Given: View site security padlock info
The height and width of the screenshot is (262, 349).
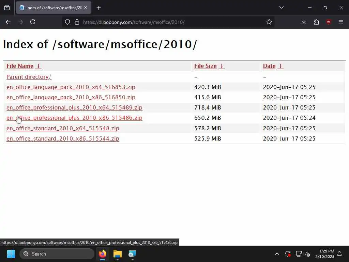Looking at the screenshot, I should (77, 22).
